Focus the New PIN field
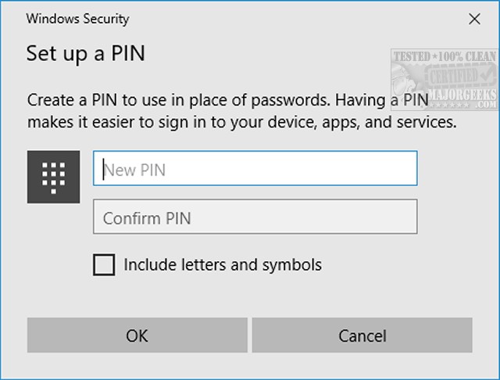Screen dimensions: 500x380 255,169
